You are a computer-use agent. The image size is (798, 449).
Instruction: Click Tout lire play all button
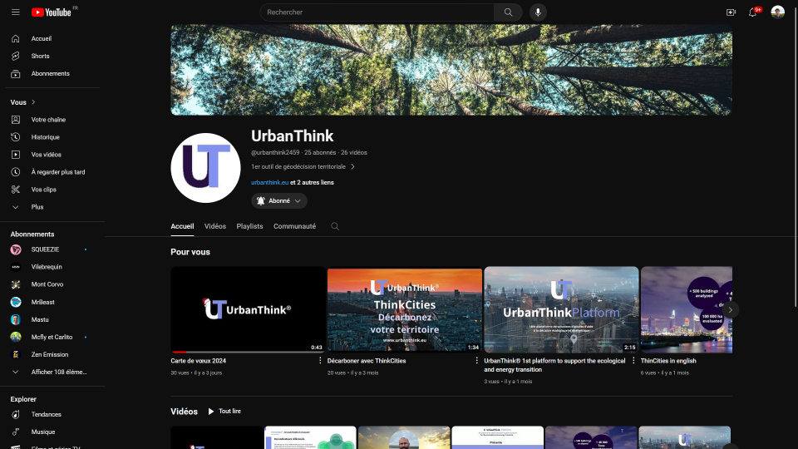pyautogui.click(x=224, y=412)
